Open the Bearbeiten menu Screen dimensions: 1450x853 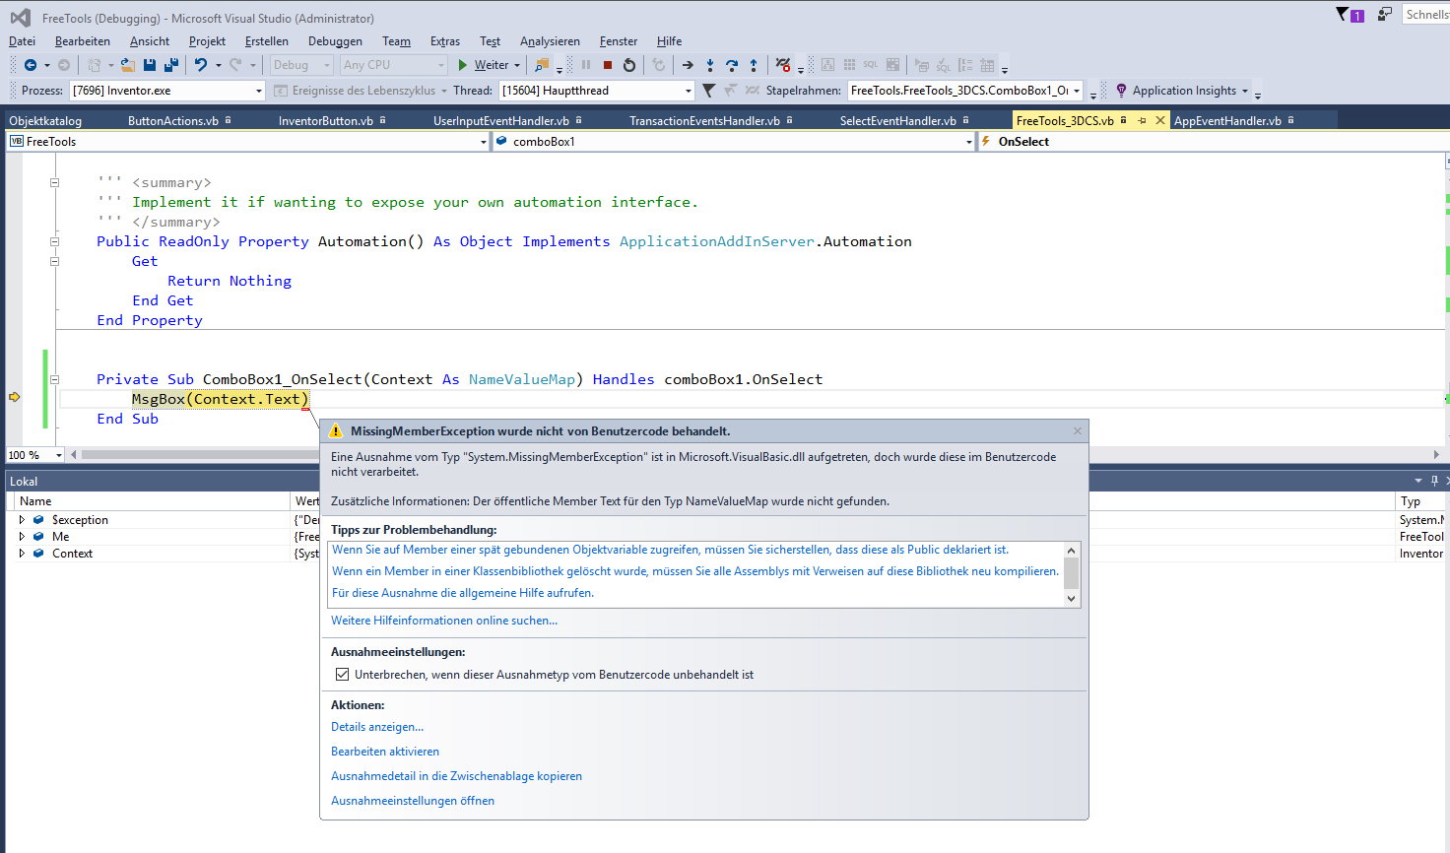click(x=83, y=41)
